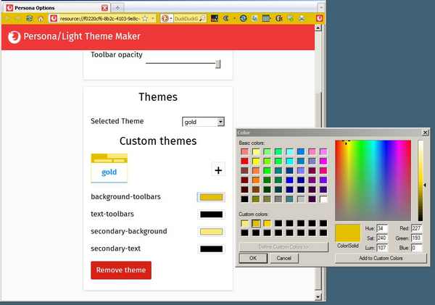This screenshot has width=435, height=305.
Task: Pick the orange basic color swatch
Action: 256,180
